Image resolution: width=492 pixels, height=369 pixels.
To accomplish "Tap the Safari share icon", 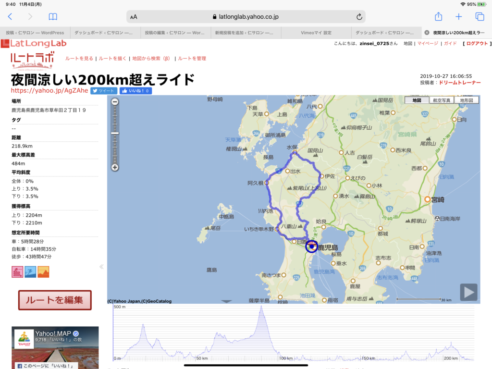I will [438, 17].
